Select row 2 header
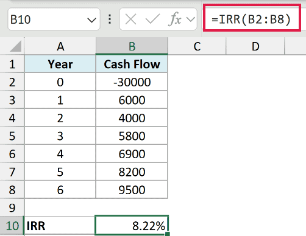306x236 pixels. click(12, 82)
